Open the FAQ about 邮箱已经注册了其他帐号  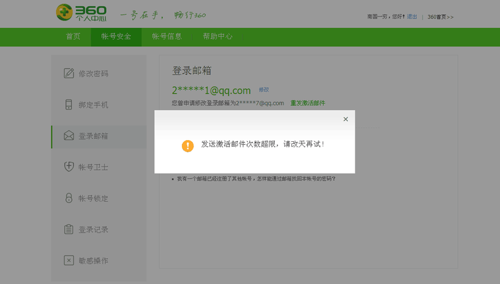tap(256, 179)
